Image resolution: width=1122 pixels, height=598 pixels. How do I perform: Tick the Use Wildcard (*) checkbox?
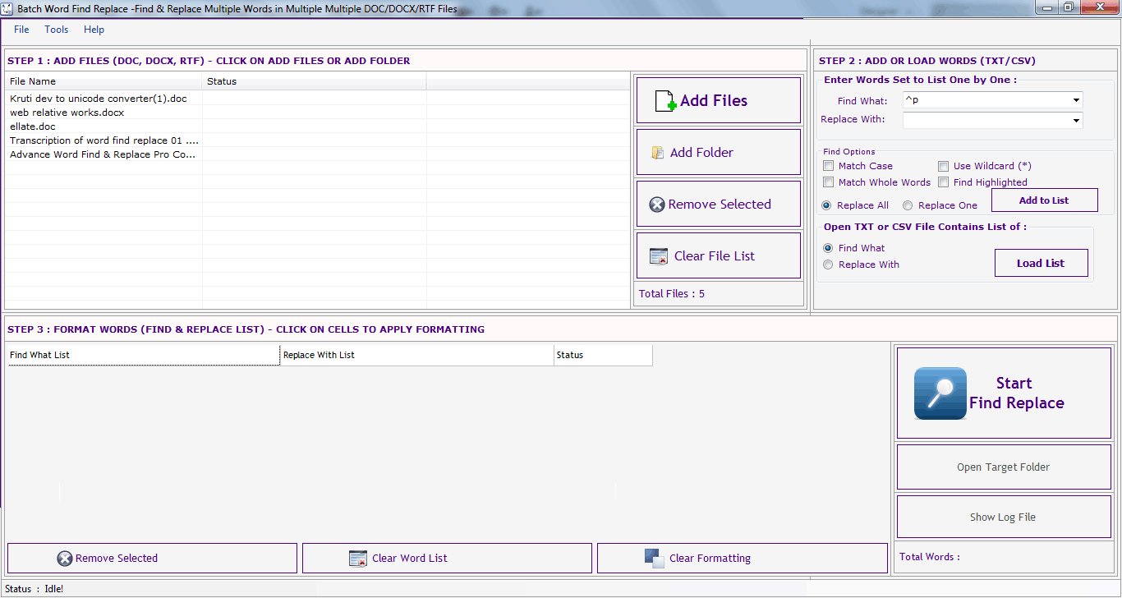tap(944, 166)
